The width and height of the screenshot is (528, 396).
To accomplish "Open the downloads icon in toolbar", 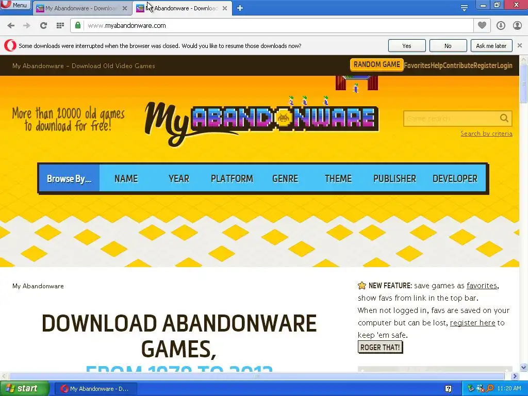I will (501, 26).
